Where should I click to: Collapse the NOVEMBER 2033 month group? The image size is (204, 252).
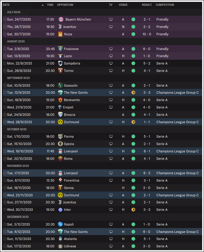[18, 166]
